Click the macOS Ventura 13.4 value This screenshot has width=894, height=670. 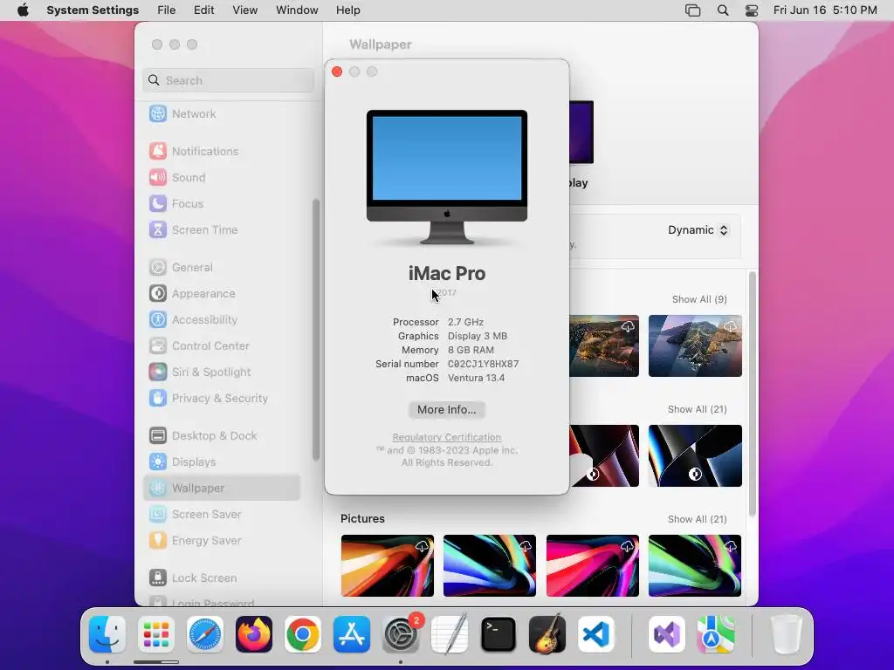(476, 378)
